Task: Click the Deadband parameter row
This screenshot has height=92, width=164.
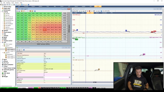Action: 44,81
